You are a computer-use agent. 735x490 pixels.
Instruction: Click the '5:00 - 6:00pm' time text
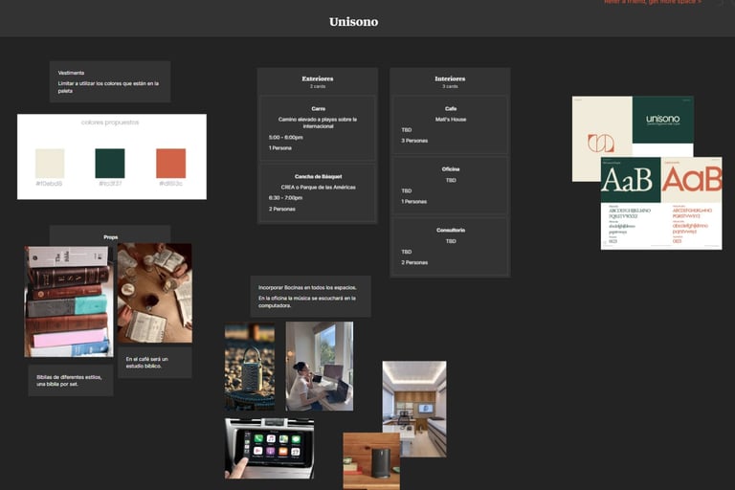286,138
